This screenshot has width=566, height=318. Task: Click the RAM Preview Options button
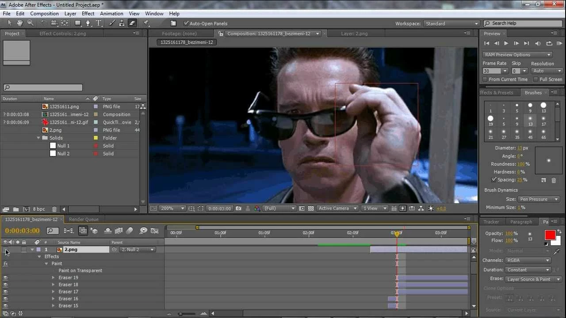point(517,55)
